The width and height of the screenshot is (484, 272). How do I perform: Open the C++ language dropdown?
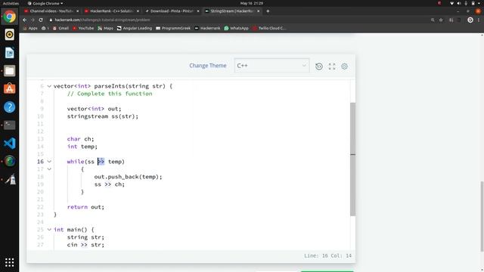coord(271,66)
